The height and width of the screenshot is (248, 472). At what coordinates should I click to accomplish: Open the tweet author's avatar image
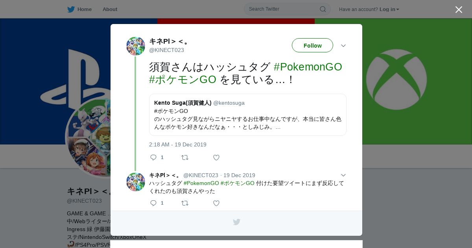(136, 46)
